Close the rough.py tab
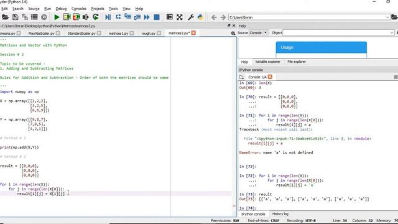Viewport: 398px width, 224px height. coord(159,33)
